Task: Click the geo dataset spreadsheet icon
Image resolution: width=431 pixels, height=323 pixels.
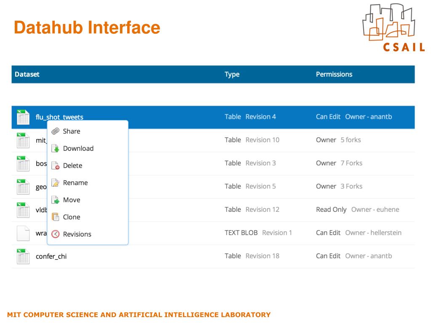Action: (23, 187)
